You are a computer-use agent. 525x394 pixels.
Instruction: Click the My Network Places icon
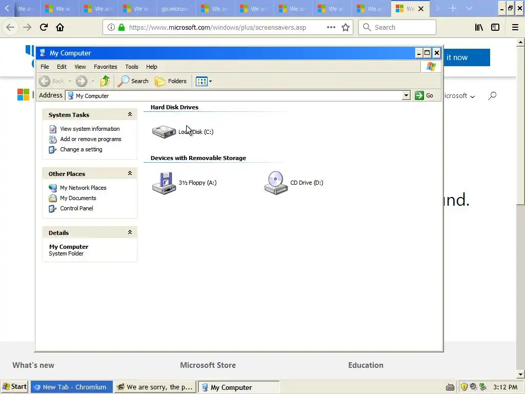[x=53, y=188]
